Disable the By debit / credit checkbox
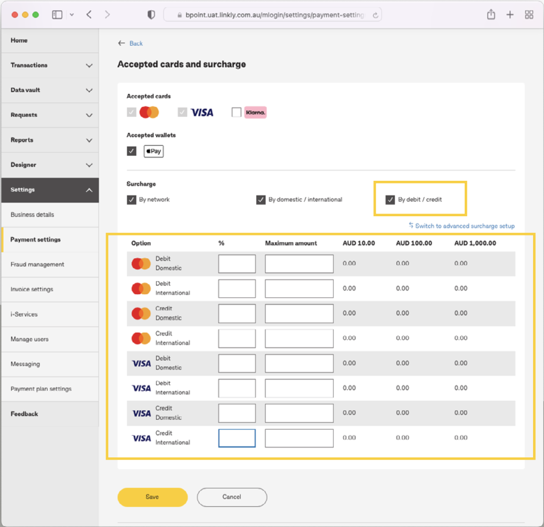 click(x=390, y=200)
